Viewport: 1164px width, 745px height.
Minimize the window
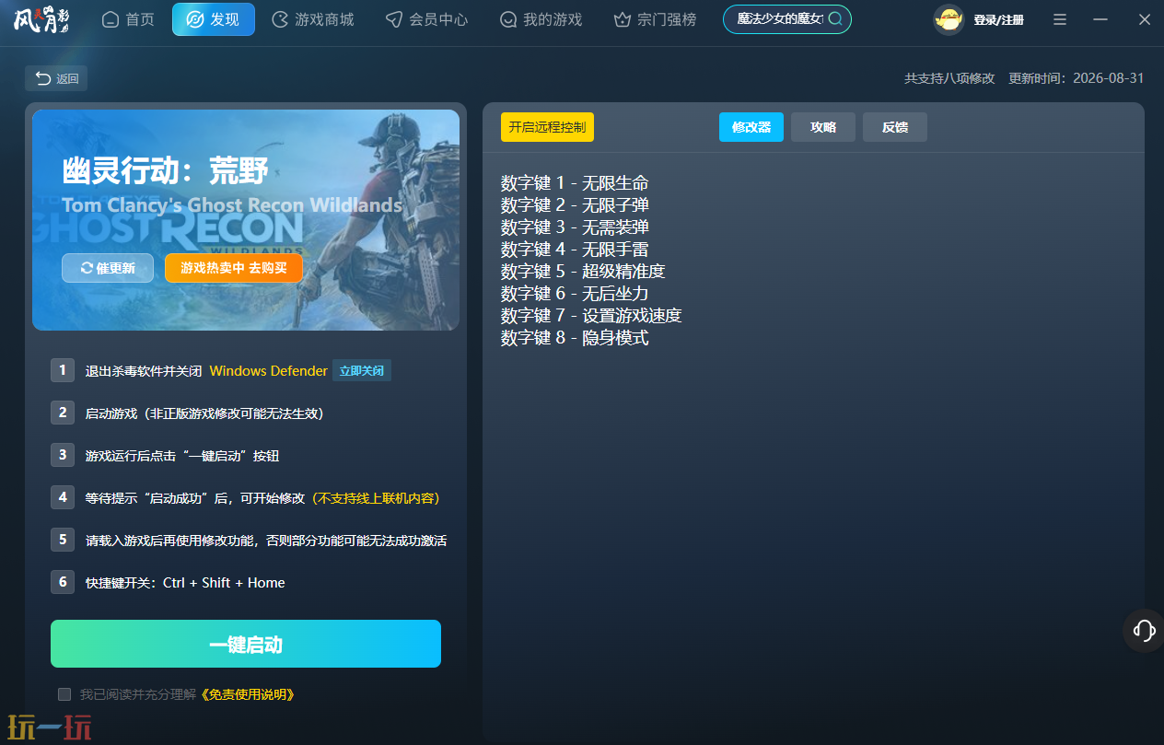point(1100,19)
